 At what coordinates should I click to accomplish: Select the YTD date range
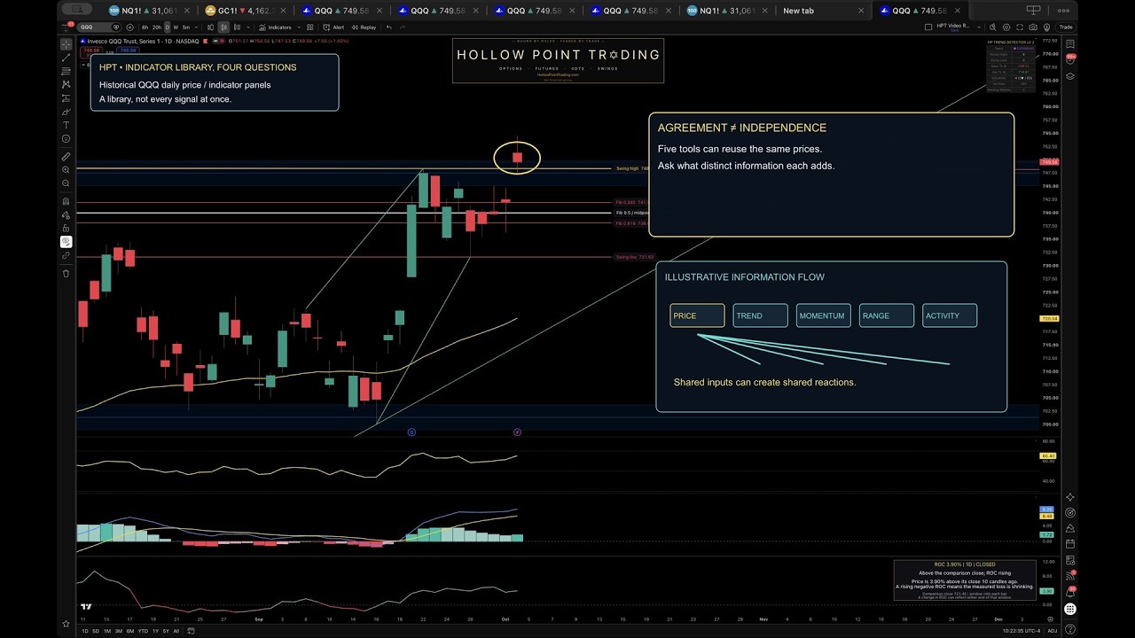point(142,631)
